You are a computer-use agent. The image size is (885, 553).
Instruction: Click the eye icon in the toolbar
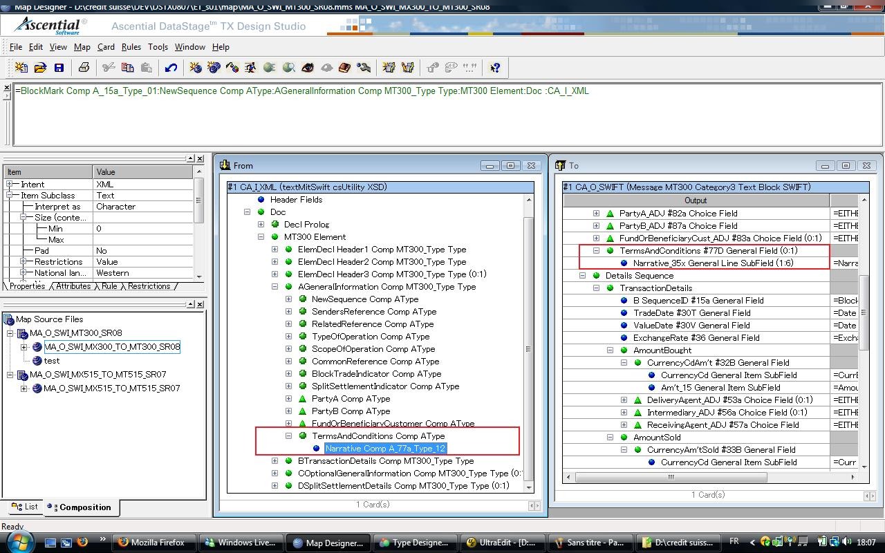click(x=308, y=68)
